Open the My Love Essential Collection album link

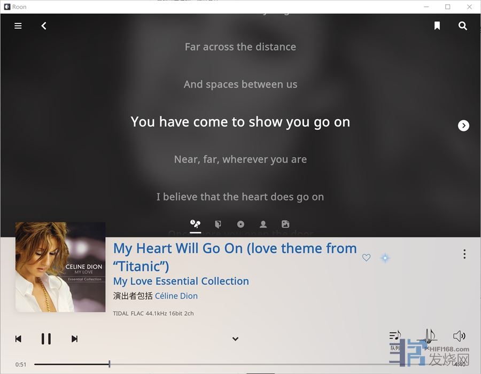181,281
